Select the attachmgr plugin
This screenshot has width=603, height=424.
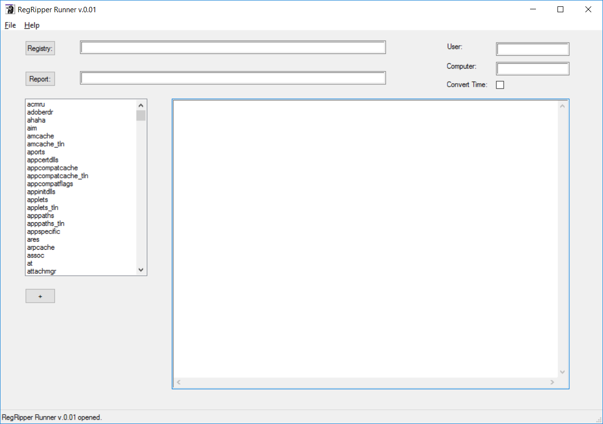[41, 271]
